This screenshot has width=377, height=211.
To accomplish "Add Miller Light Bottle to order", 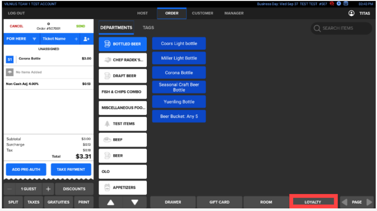I will pos(179,58).
